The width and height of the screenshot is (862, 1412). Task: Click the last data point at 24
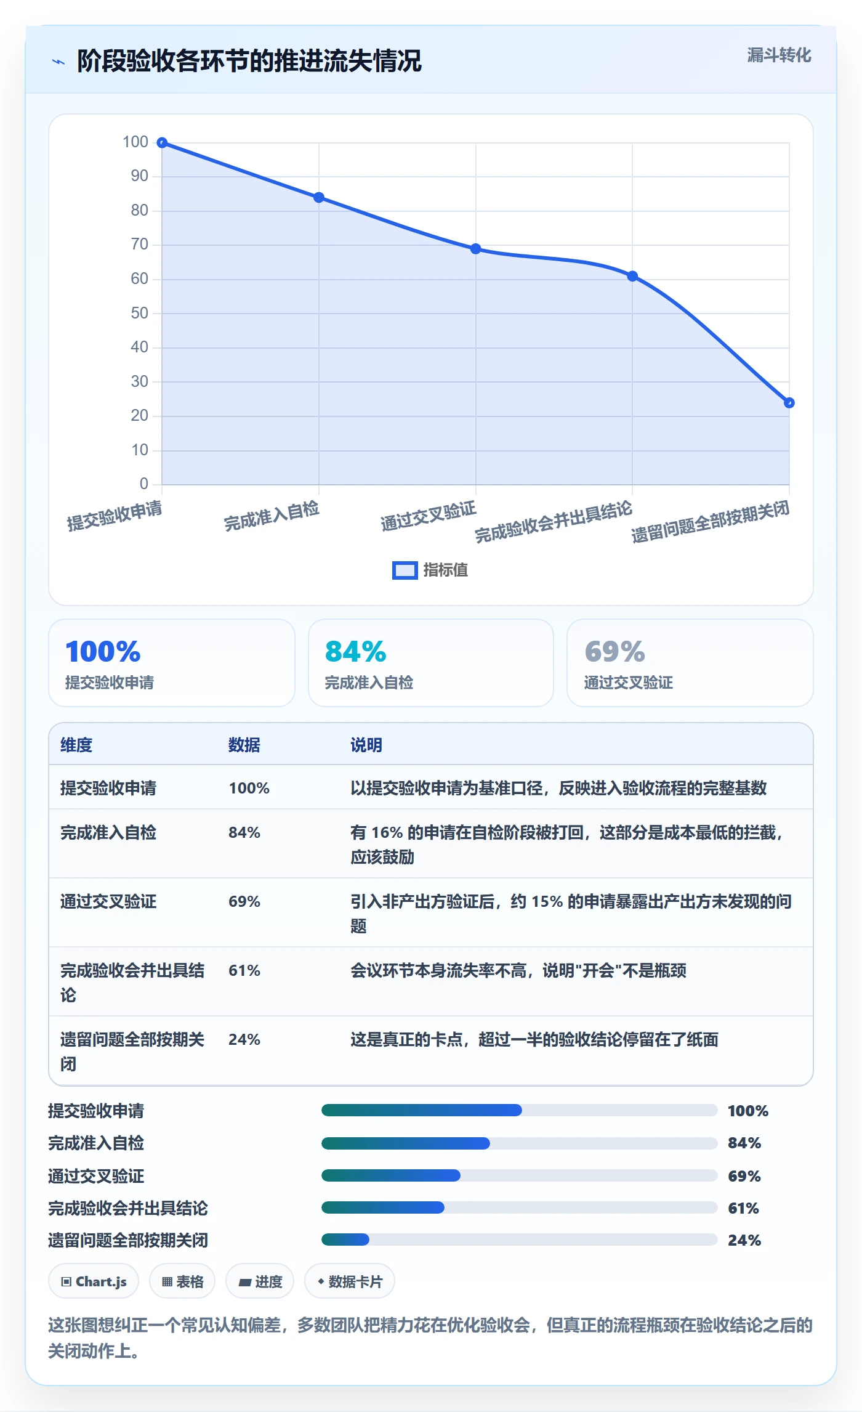pyautogui.click(x=789, y=403)
